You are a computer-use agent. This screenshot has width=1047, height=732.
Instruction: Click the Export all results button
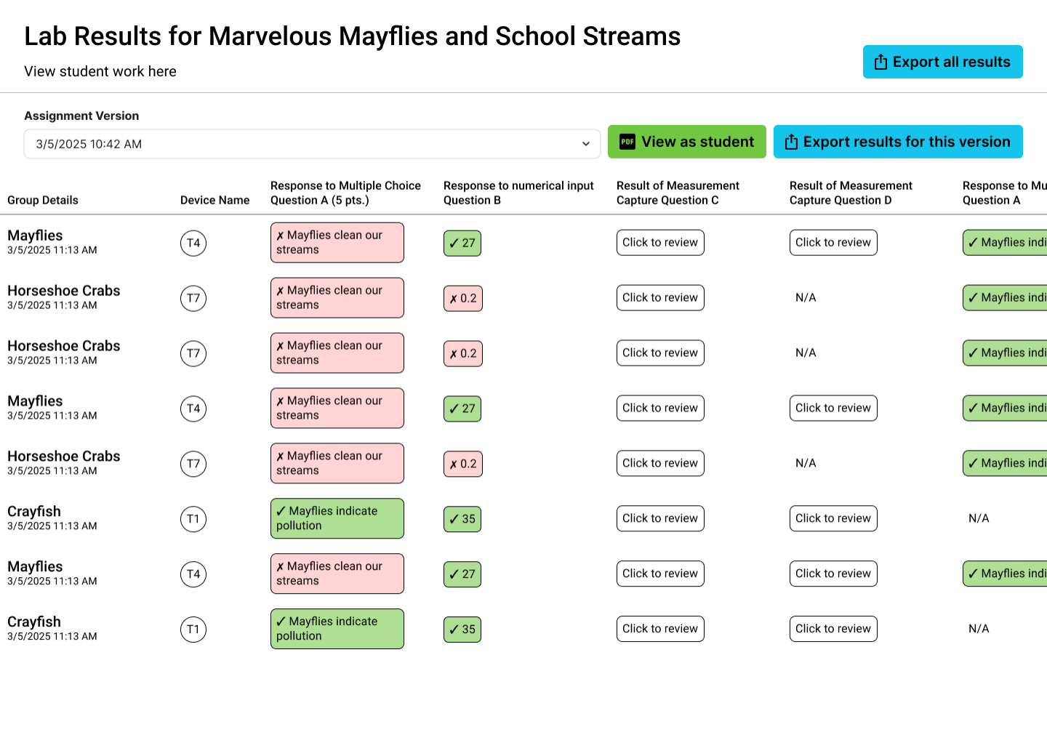click(942, 62)
